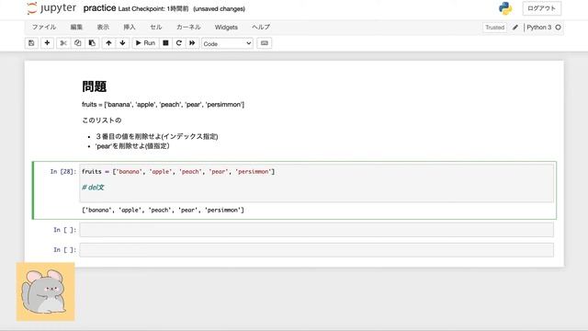Click into the In [28] code cell editor
Screen dimensions: 588x331
click(316, 183)
